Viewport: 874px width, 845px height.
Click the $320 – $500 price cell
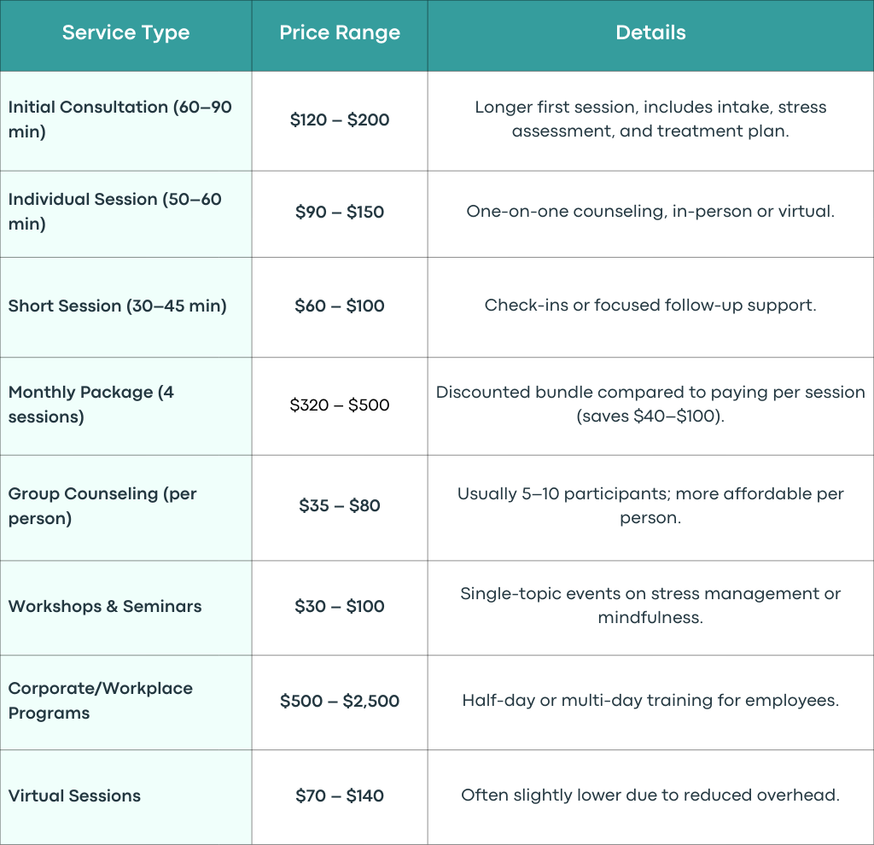(340, 405)
